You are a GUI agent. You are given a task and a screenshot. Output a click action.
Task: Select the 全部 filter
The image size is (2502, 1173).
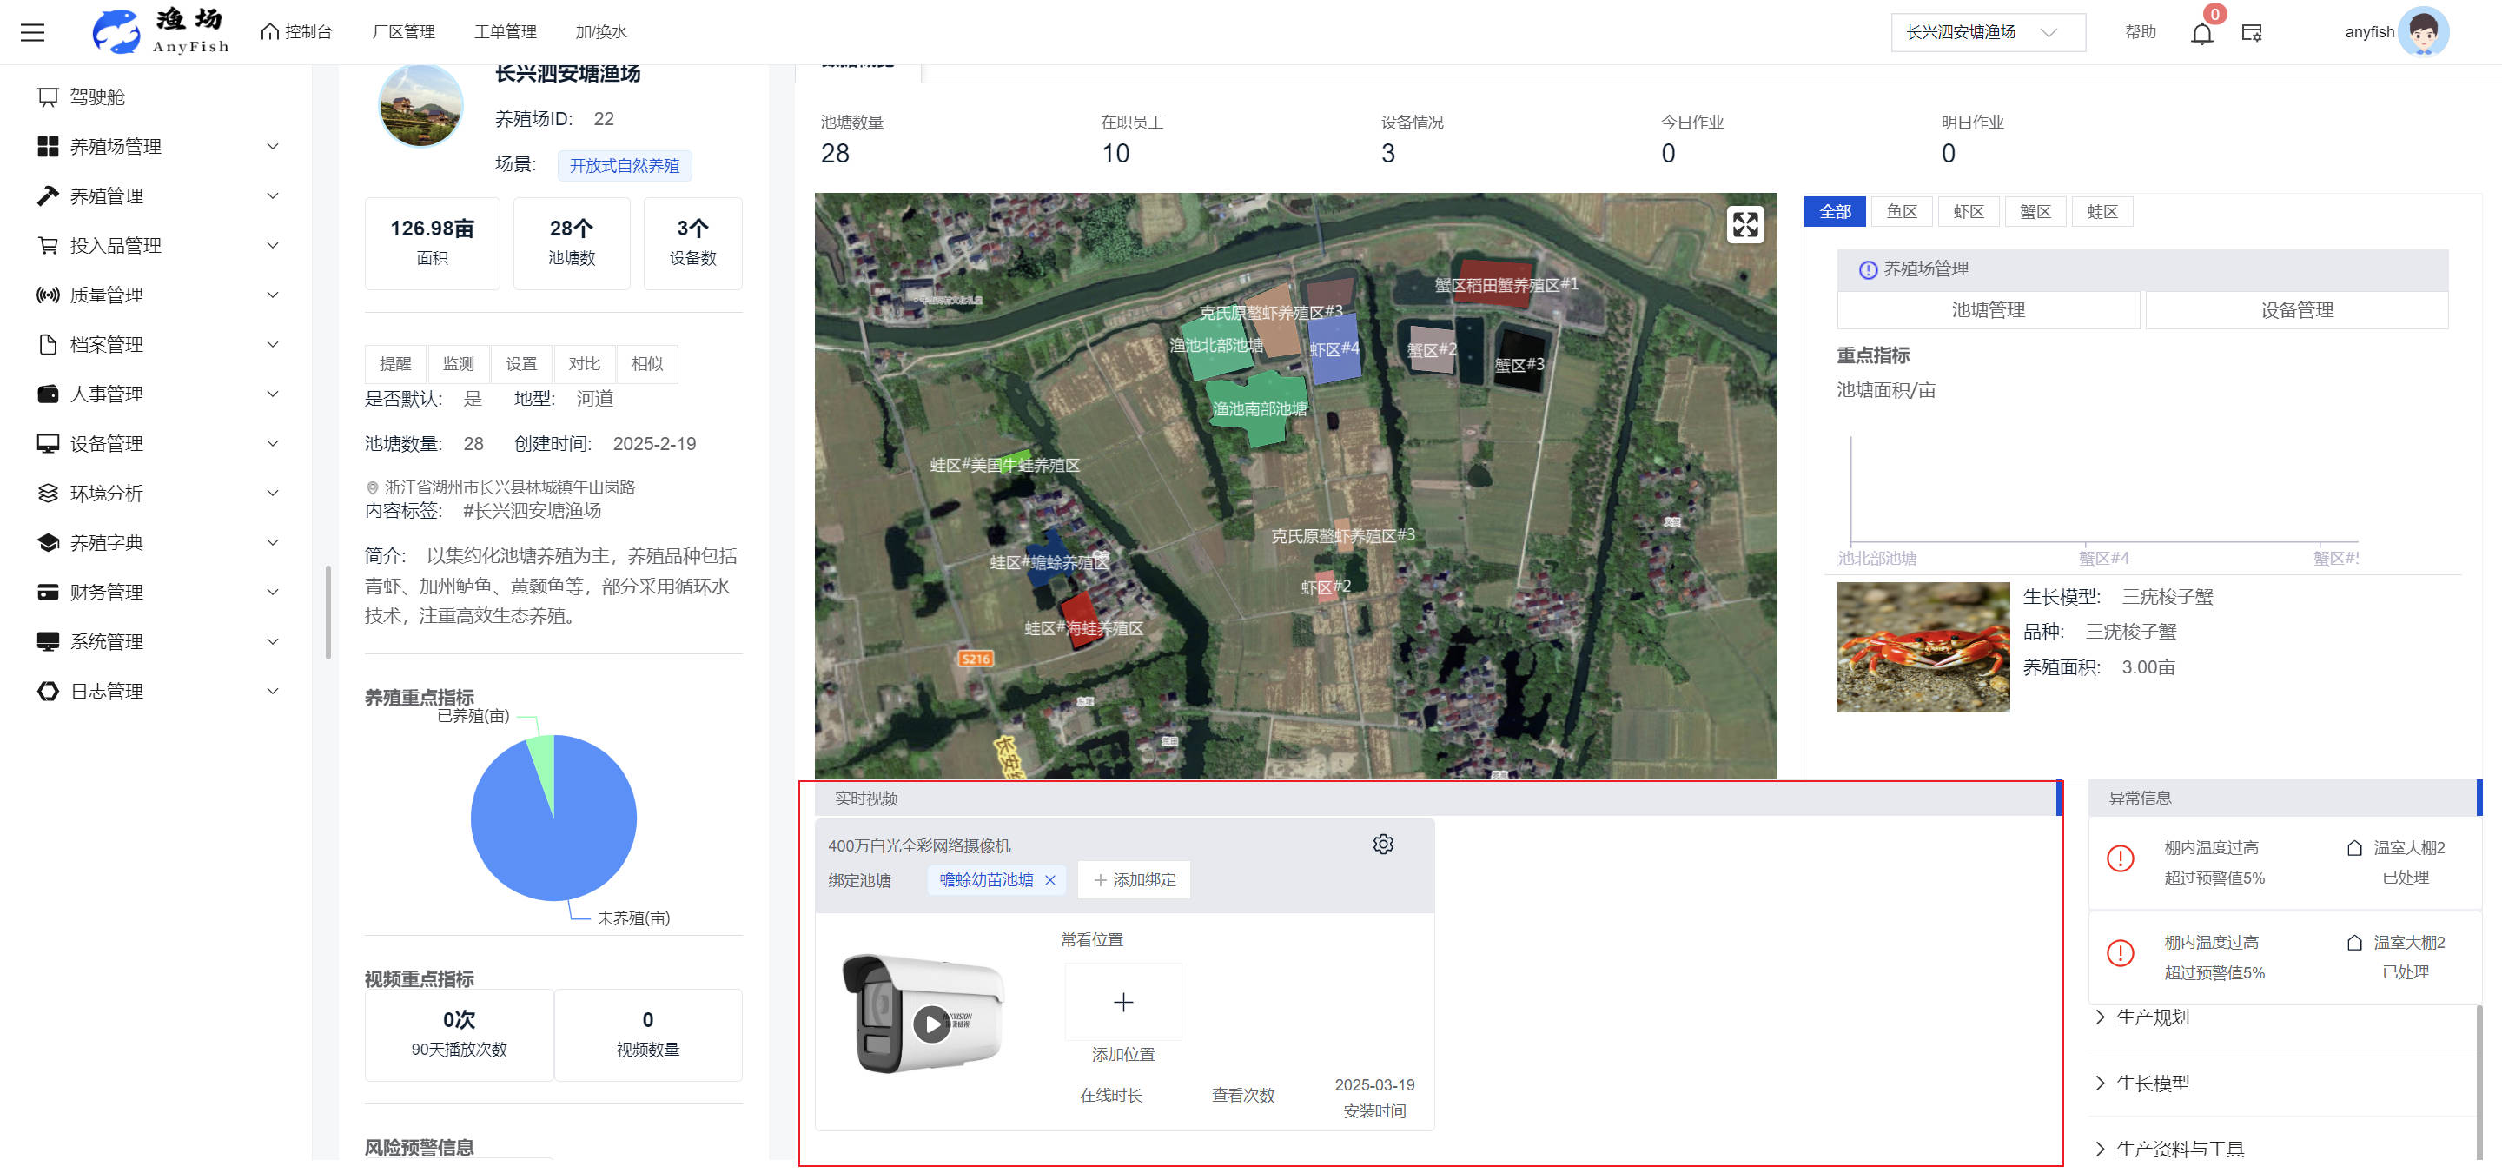coord(1834,212)
